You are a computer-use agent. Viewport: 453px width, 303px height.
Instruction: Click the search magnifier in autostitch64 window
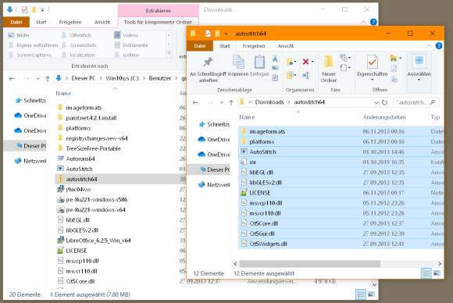[x=433, y=102]
